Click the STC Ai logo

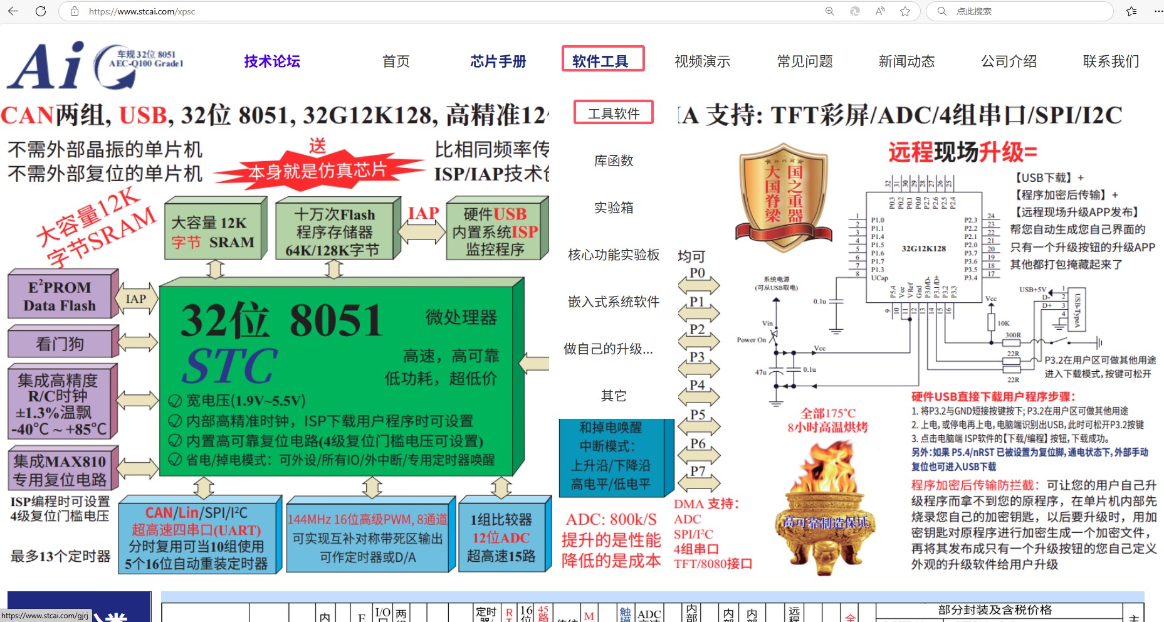[95, 65]
